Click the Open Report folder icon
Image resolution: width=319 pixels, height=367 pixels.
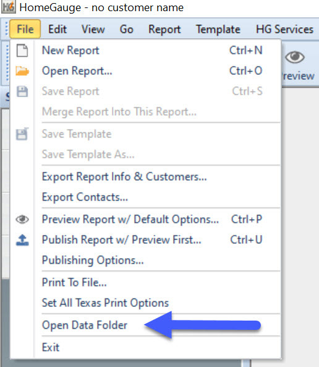22,71
